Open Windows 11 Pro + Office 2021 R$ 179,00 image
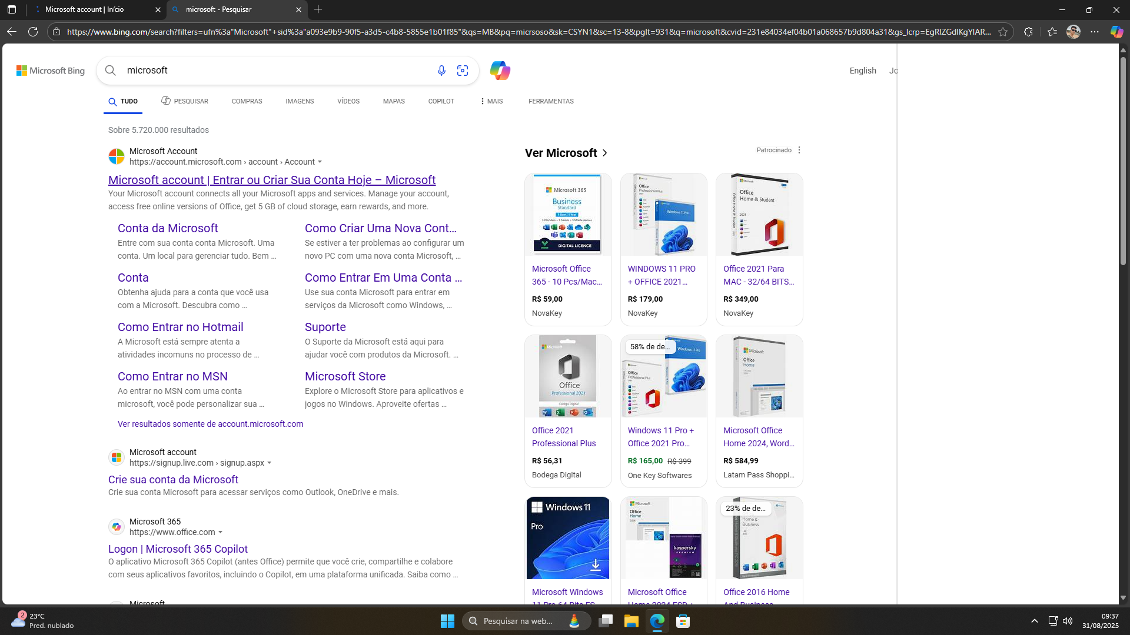 (x=664, y=214)
